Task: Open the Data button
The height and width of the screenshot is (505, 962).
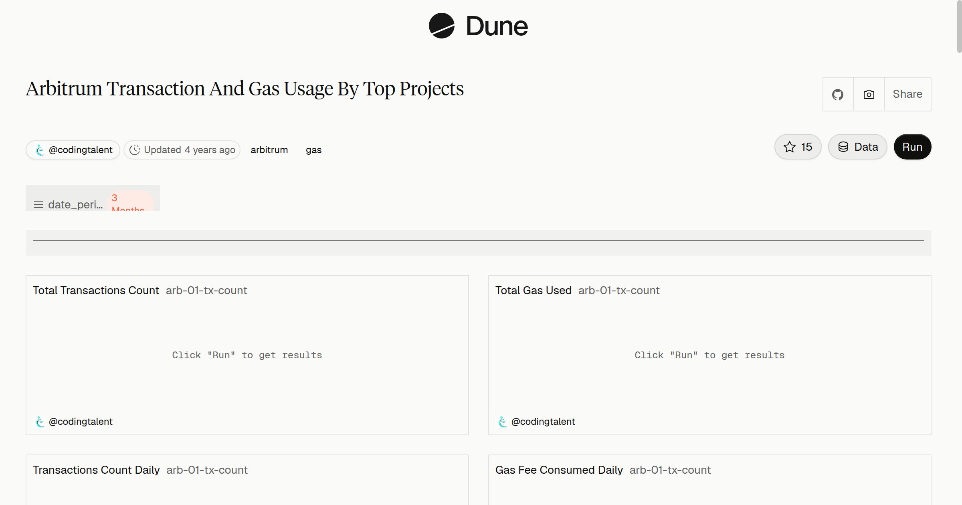Action: (x=857, y=147)
